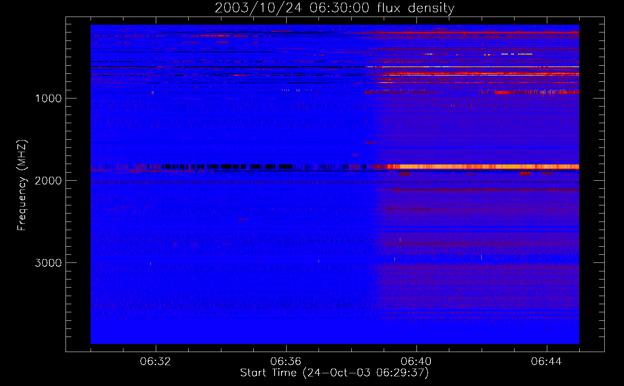
Task: Click the 2000 frequency tick label
Action: 48,181
